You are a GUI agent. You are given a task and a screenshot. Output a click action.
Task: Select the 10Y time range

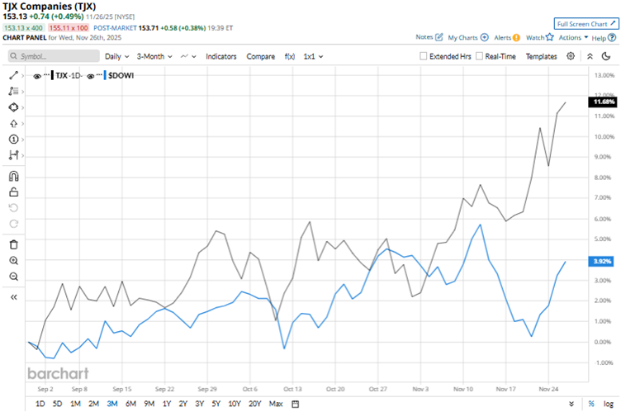pos(234,404)
